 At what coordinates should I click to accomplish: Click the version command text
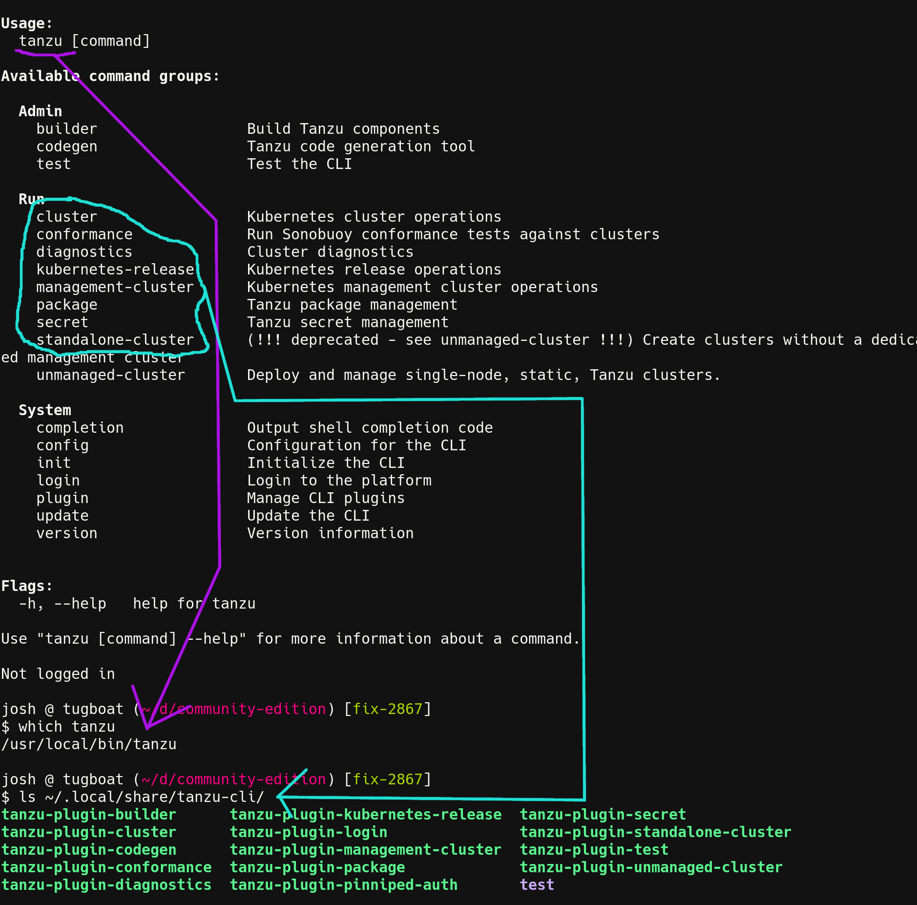66,533
